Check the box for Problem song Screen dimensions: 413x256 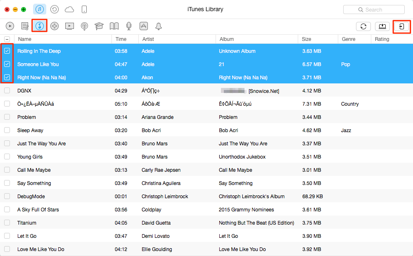point(7,117)
